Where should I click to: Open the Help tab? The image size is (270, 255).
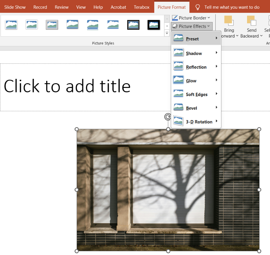click(x=98, y=7)
